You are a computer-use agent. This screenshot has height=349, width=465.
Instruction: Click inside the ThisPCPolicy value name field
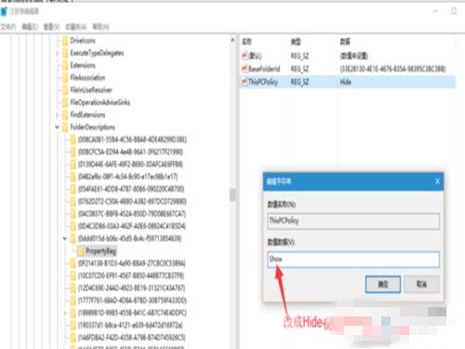pos(353,221)
